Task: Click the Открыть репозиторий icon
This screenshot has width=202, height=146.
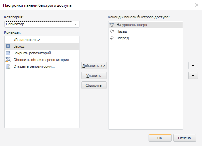Action: pyautogui.click(x=8, y=66)
